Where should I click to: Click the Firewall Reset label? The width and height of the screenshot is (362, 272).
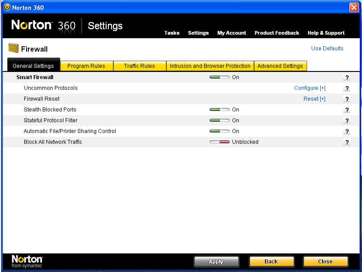coord(41,99)
